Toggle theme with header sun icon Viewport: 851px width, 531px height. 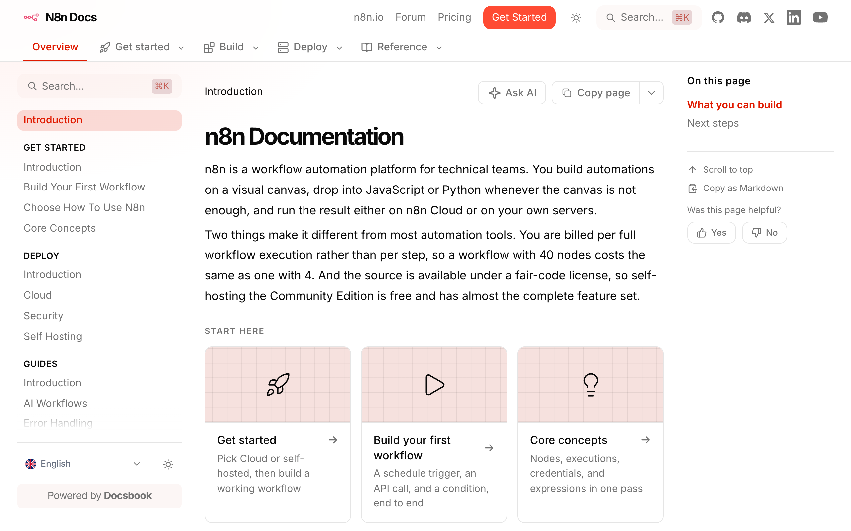point(576,17)
